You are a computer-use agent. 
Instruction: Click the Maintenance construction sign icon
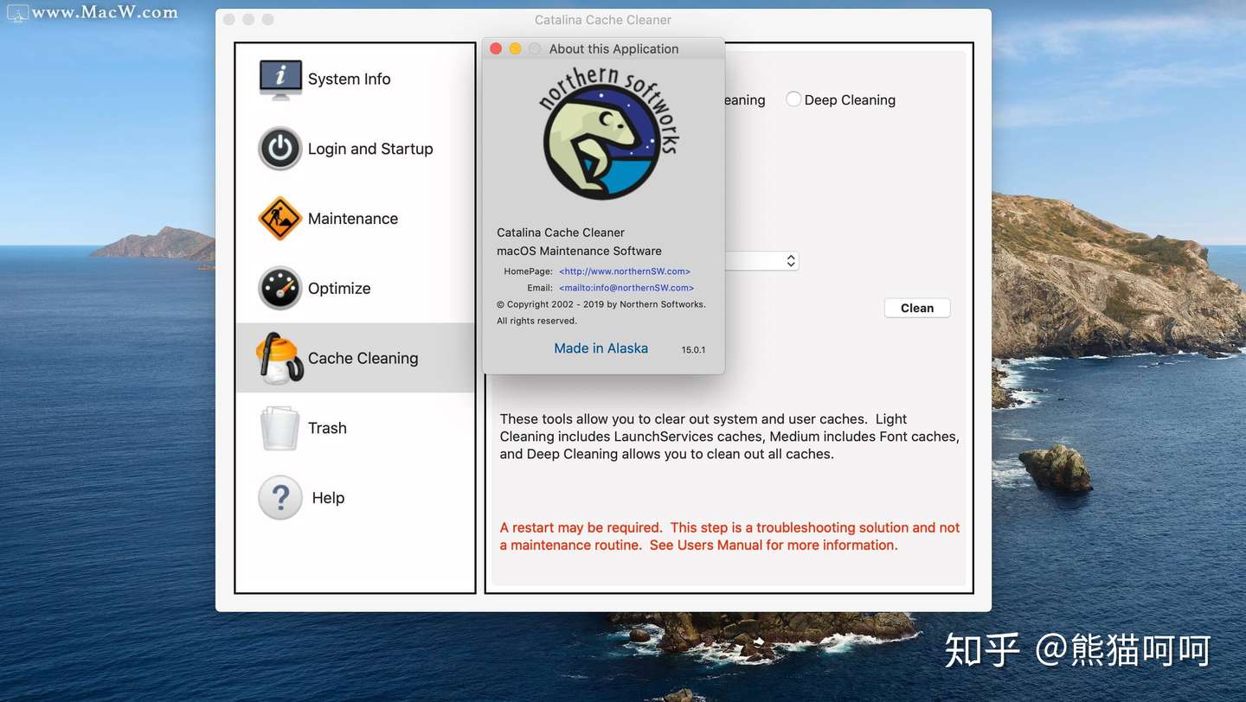tap(279, 219)
